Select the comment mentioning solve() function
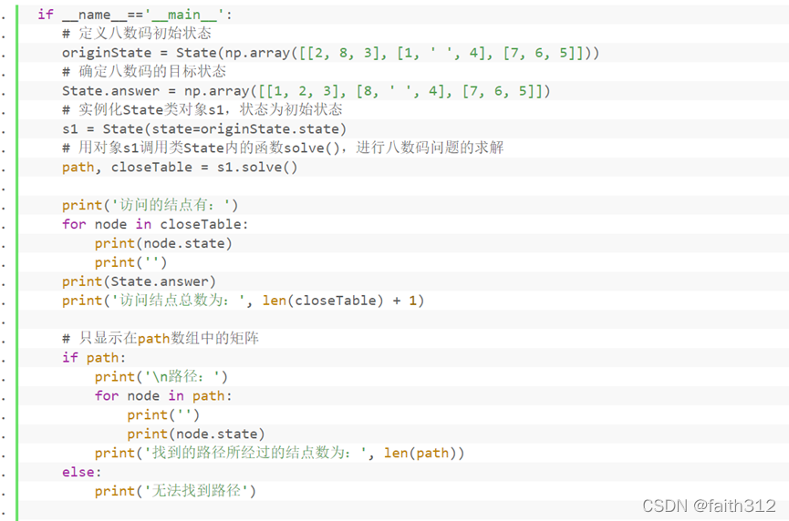 pyautogui.click(x=283, y=148)
